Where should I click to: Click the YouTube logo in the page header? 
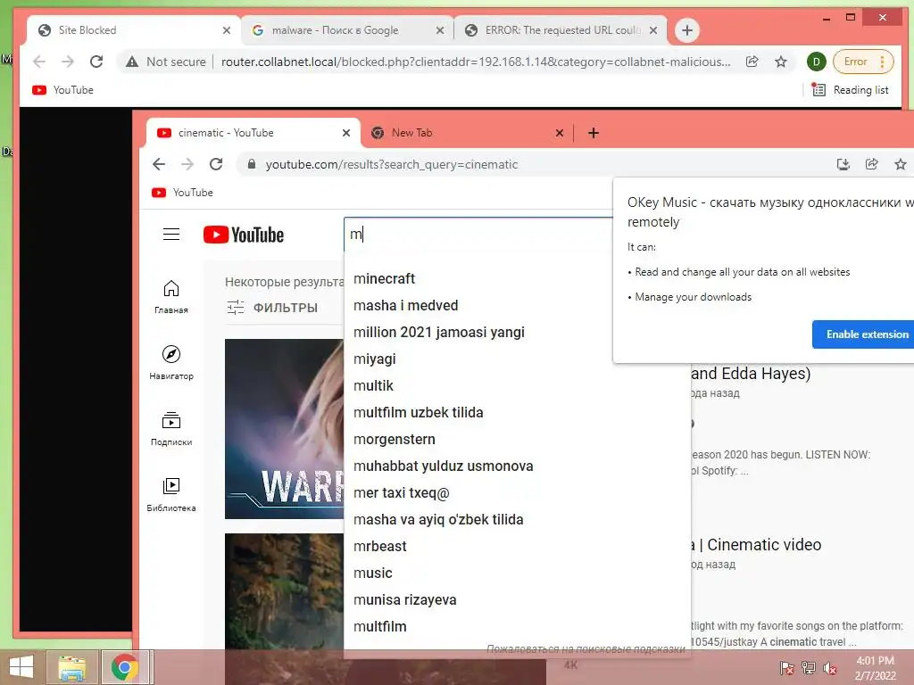[243, 235]
